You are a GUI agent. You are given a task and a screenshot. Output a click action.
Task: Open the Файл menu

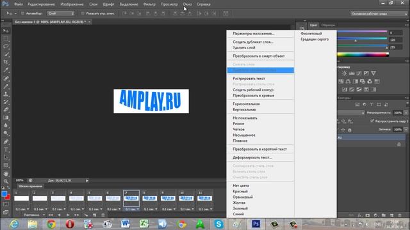[x=19, y=4]
